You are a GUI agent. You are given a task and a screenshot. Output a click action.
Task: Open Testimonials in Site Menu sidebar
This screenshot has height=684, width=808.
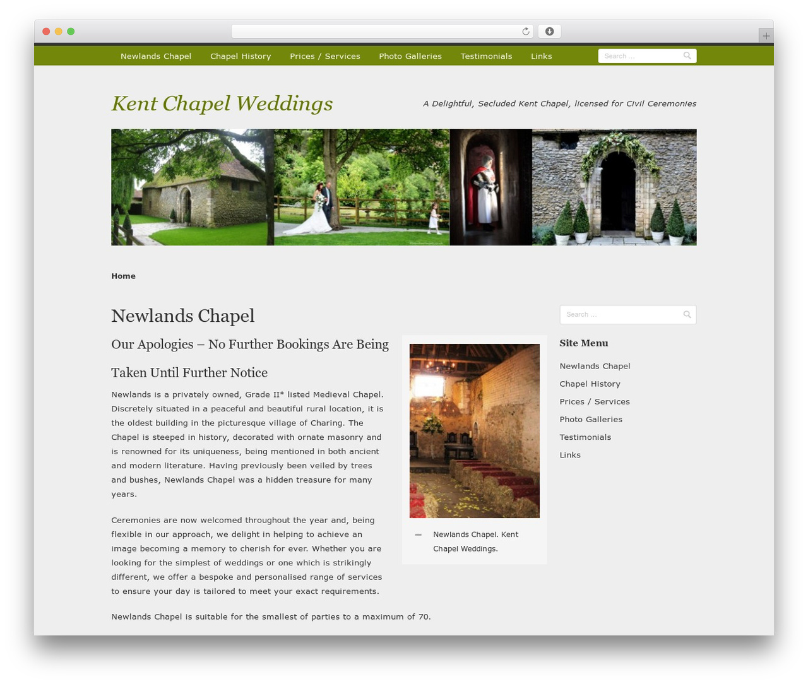click(585, 437)
